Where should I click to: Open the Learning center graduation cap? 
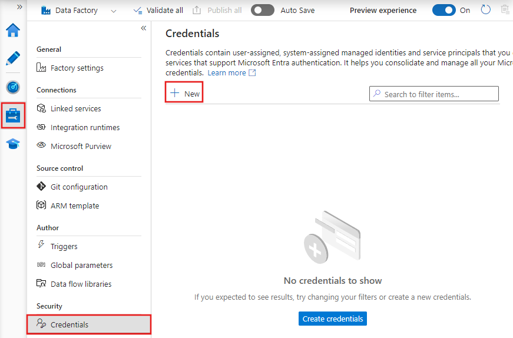tap(13, 144)
